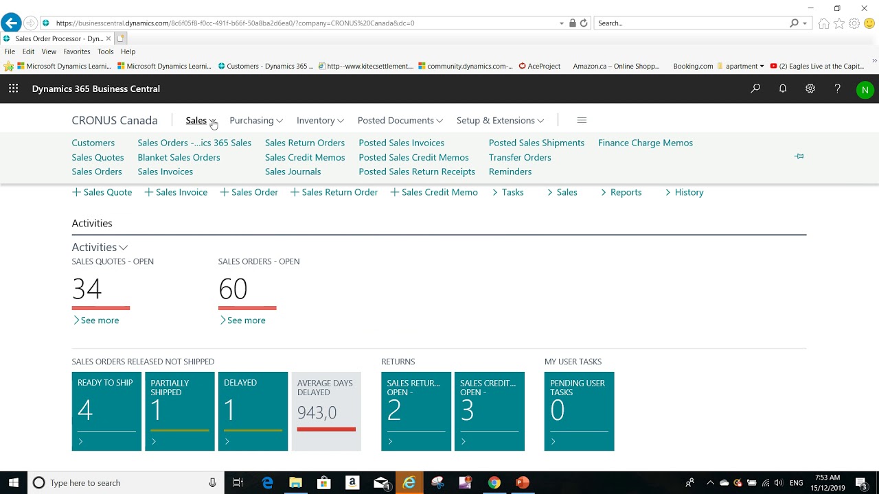The image size is (879, 494).
Task: Open the Edit menu in the browser
Action: coord(28,51)
